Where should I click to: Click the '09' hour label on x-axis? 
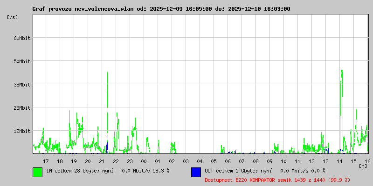(269, 161)
